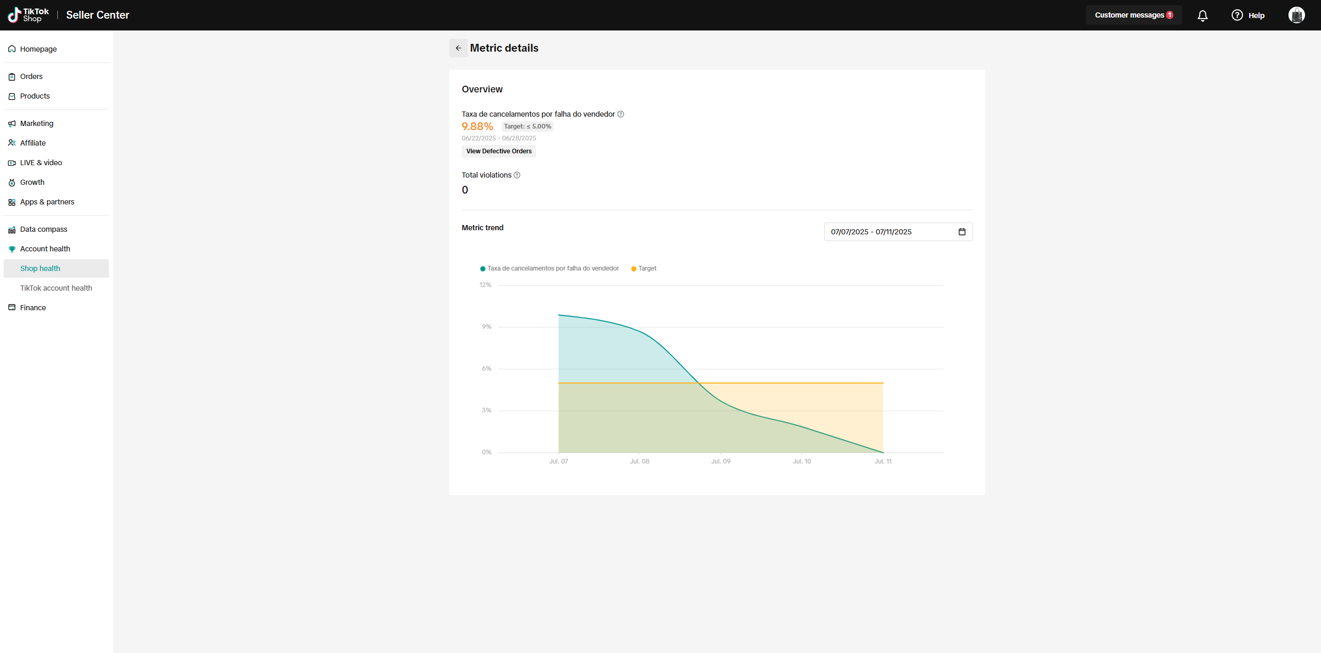The width and height of the screenshot is (1321, 653).
Task: Toggle Taxa de cancelamentos legend series
Action: tap(549, 268)
